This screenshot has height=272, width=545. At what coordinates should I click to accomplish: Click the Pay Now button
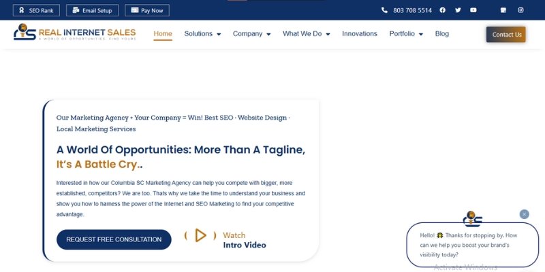147,10
